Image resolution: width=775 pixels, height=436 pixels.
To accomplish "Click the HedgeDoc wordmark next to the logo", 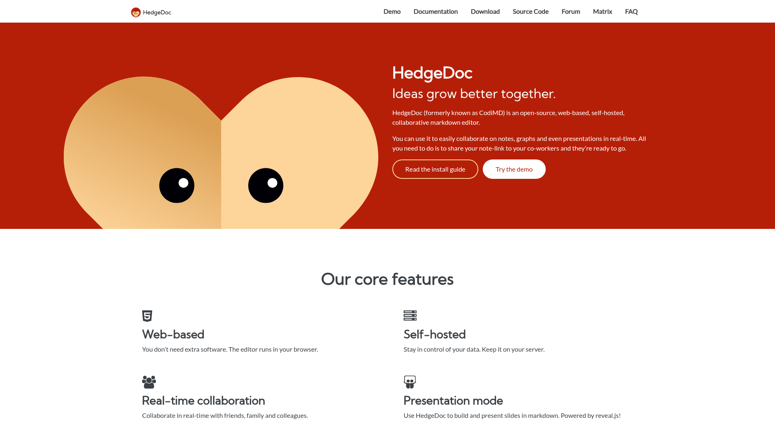I will (157, 13).
